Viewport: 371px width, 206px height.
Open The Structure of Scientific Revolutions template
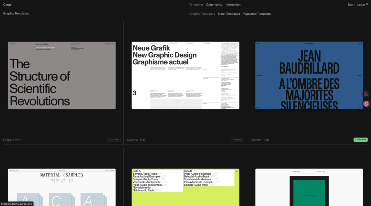point(62,75)
